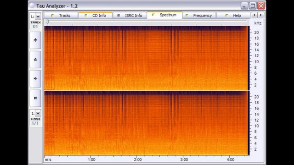The width and height of the screenshot is (294, 165).
Task: Click the 3:00 mark on time axis
Action: coord(184,159)
